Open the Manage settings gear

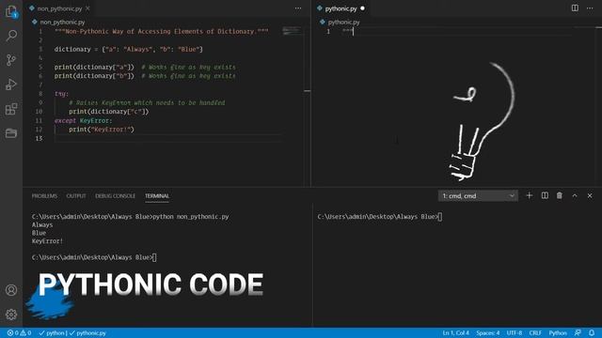pyautogui.click(x=11, y=315)
